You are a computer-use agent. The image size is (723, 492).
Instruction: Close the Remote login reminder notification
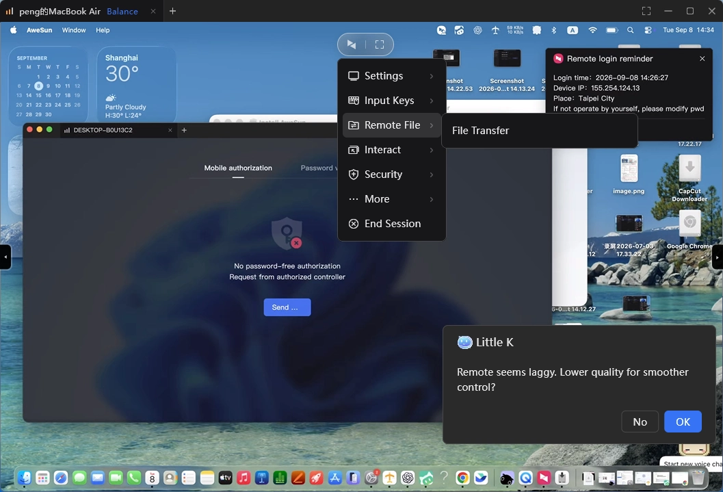702,59
